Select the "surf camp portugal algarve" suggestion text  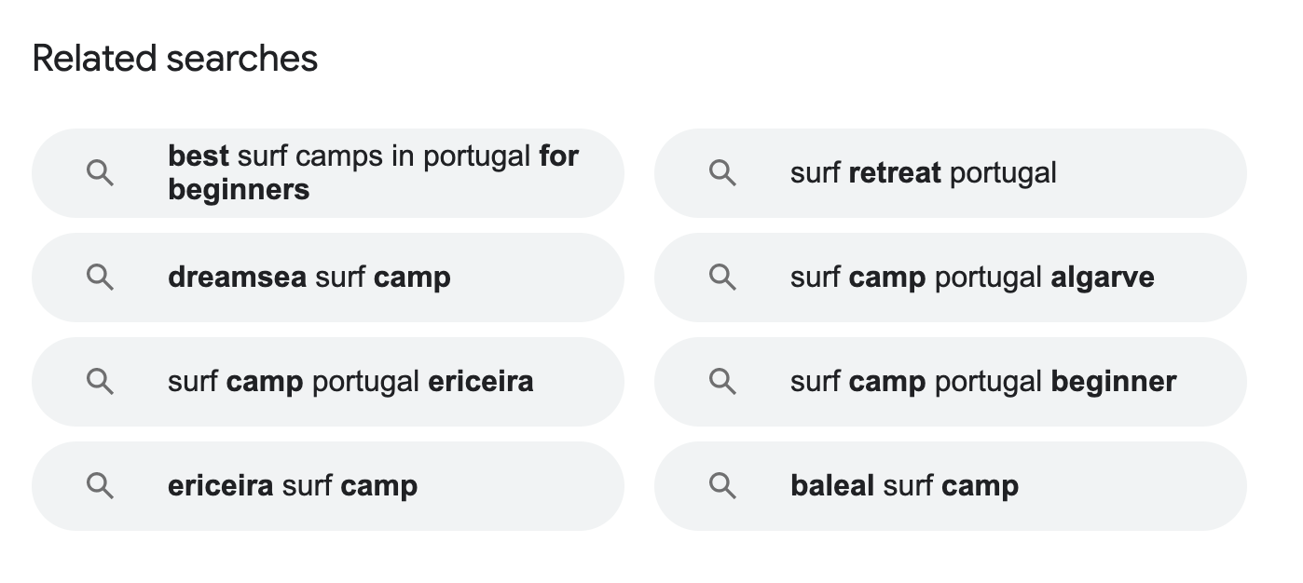(971, 278)
